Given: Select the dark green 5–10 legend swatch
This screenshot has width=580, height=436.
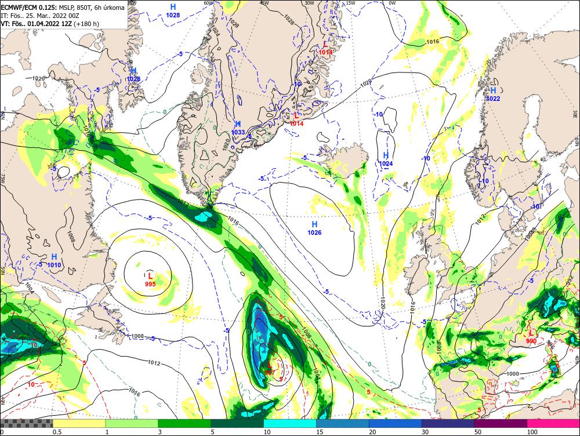Looking at the screenshot, I should [x=237, y=423].
